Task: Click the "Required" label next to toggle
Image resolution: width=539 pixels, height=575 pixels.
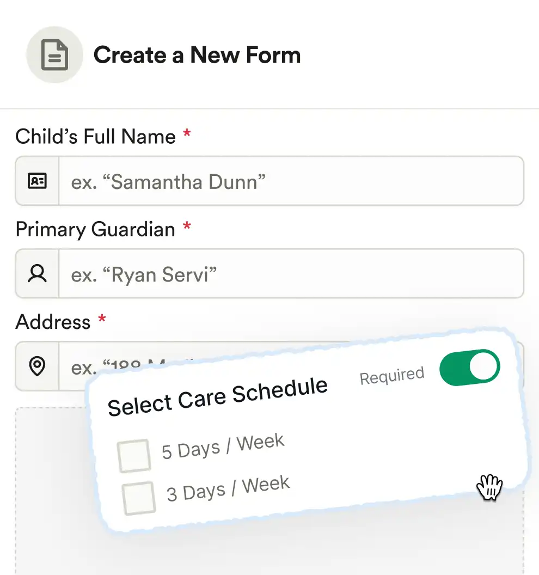Action: (392, 375)
